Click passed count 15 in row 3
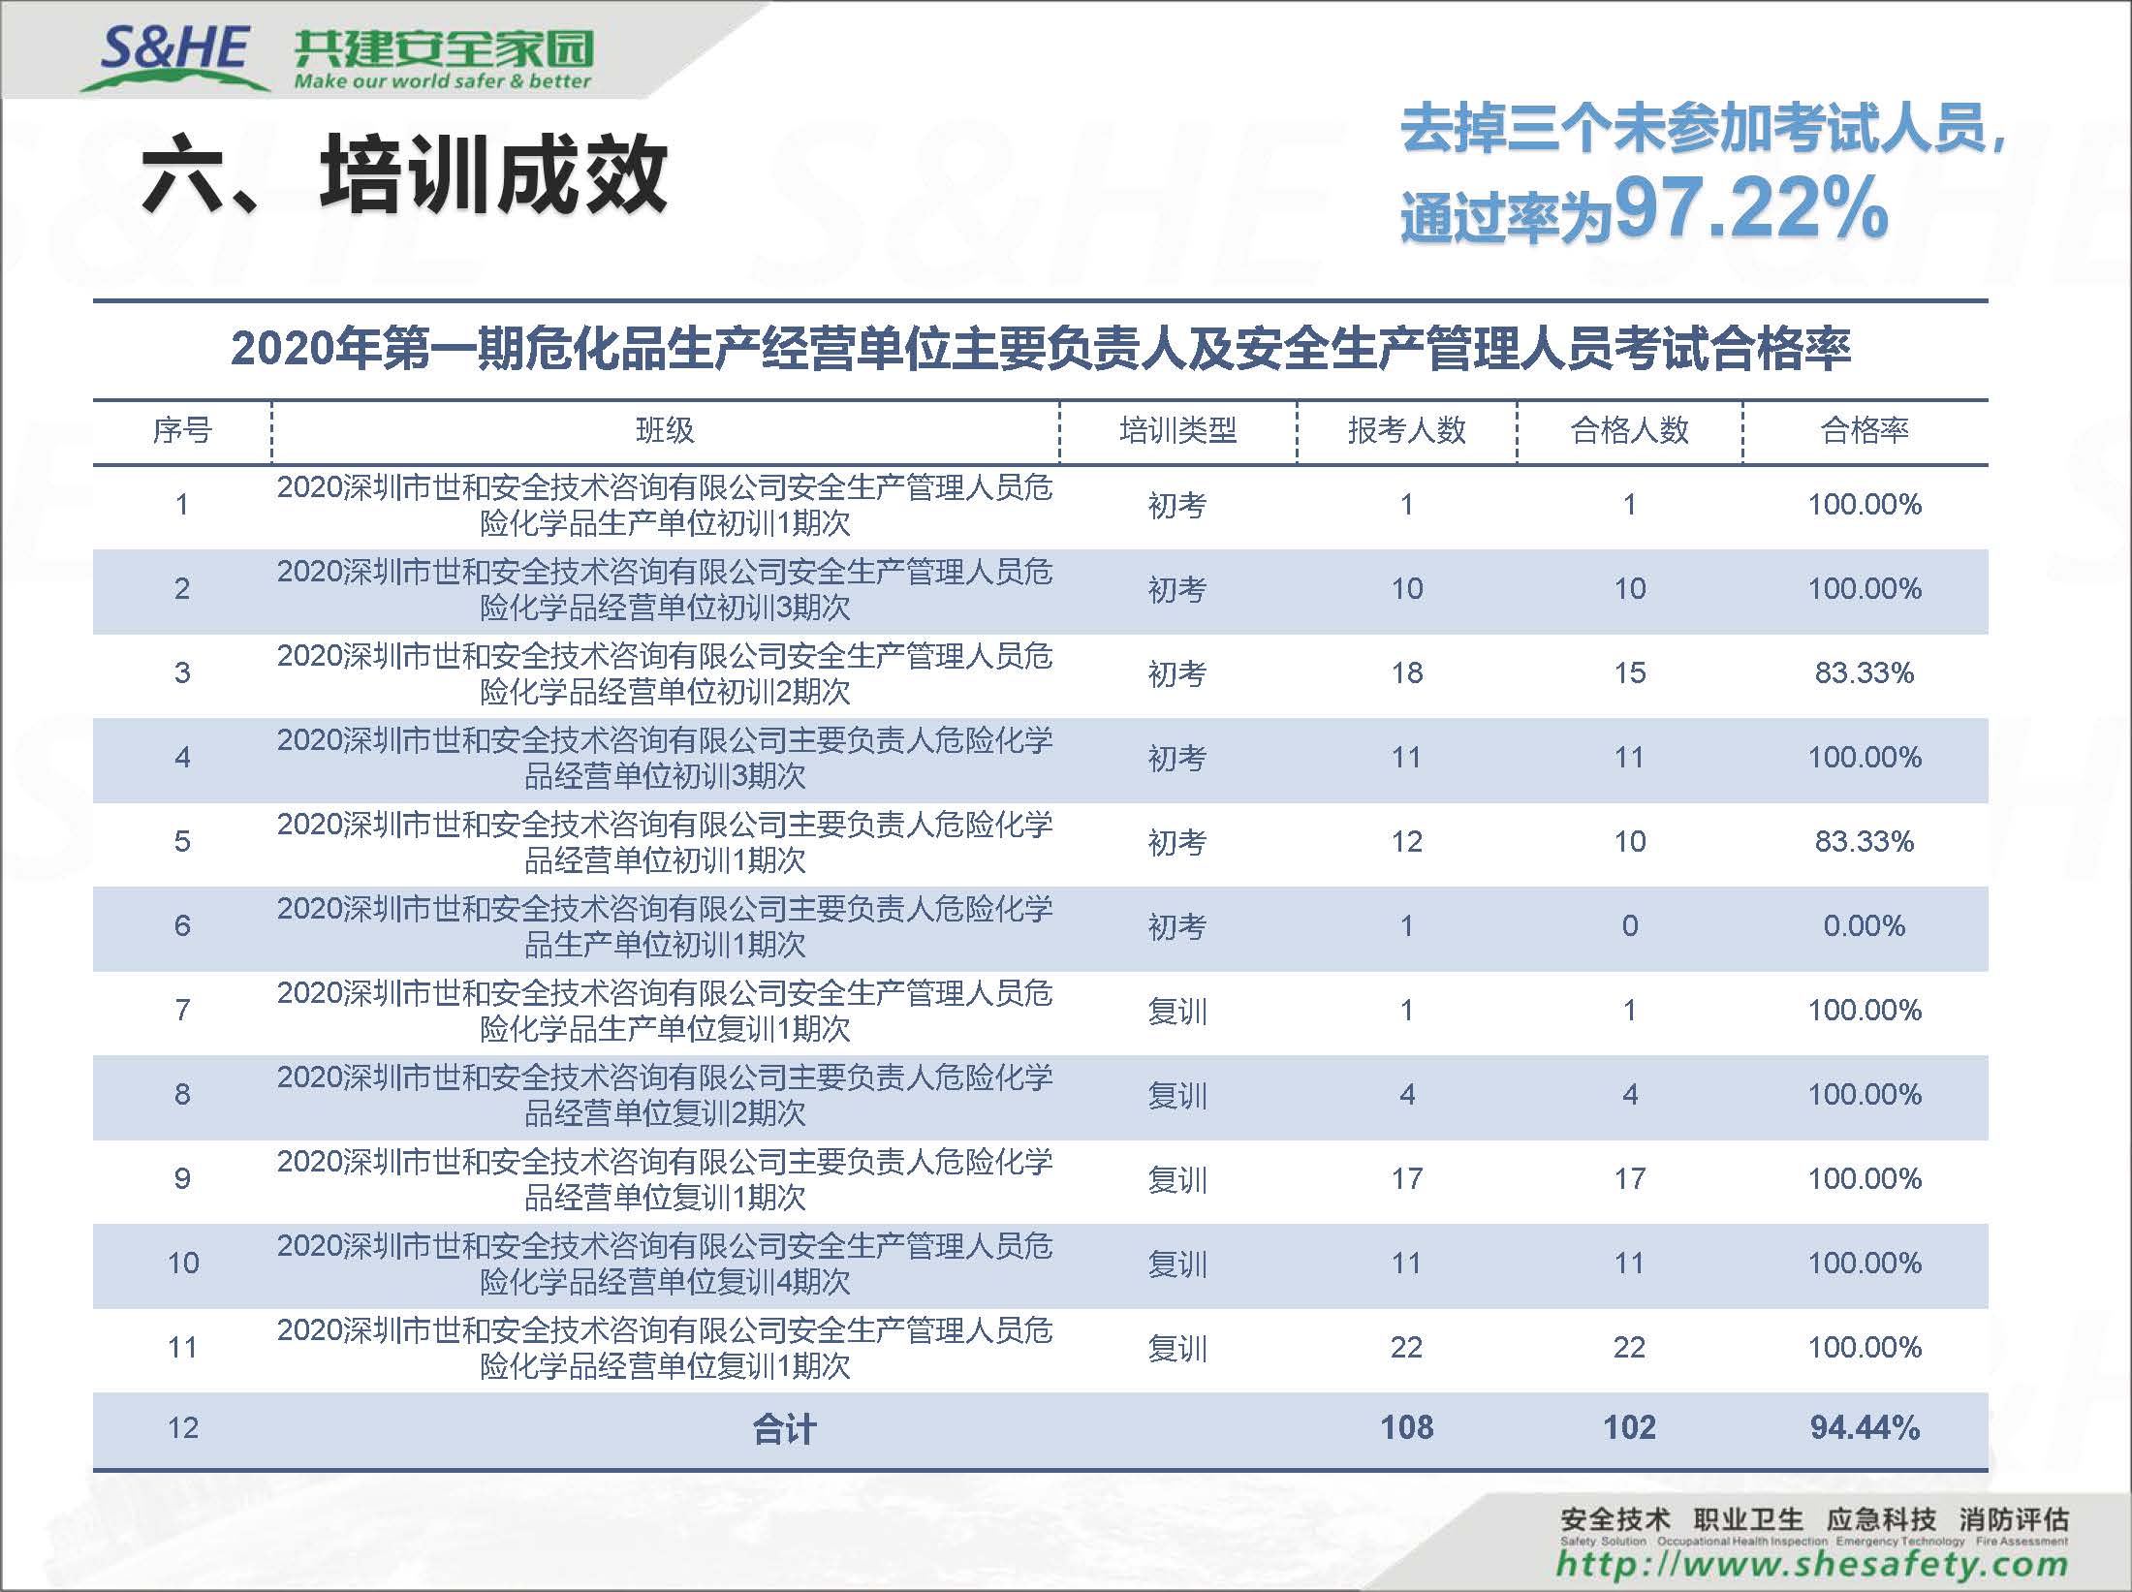Image resolution: width=2132 pixels, height=1592 pixels. pos(1629,673)
